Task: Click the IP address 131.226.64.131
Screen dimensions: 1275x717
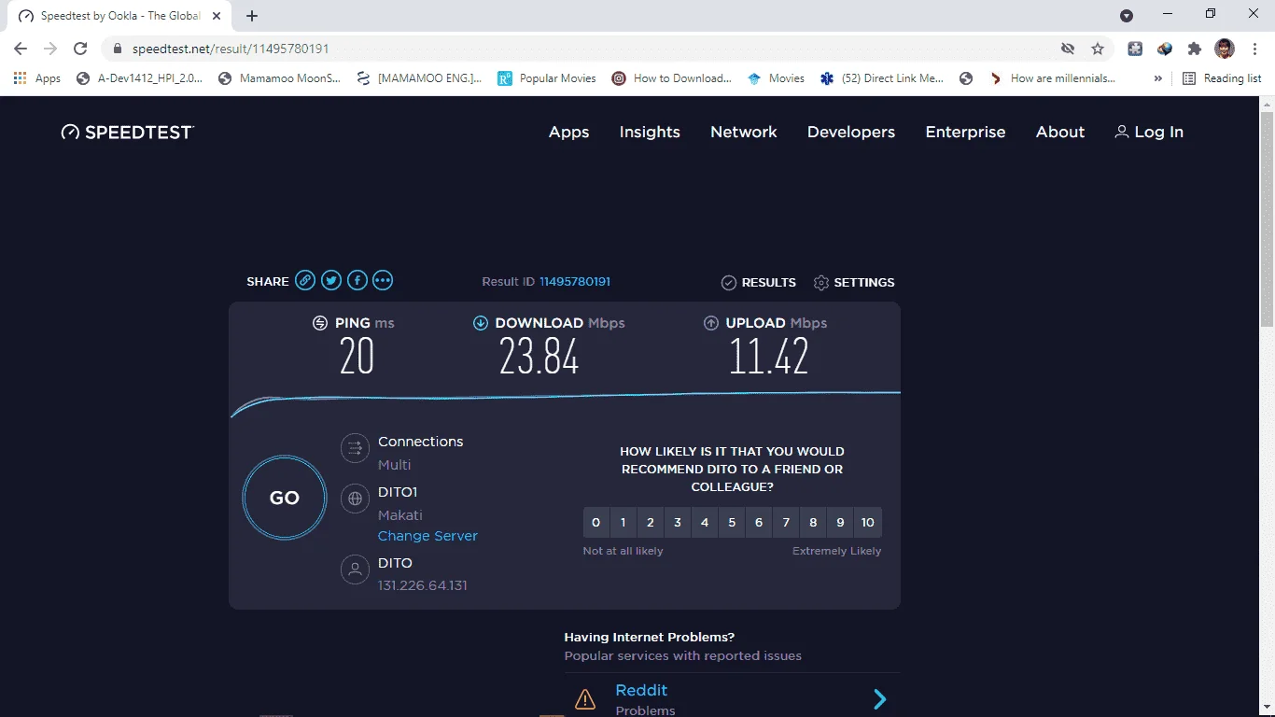Action: [423, 585]
